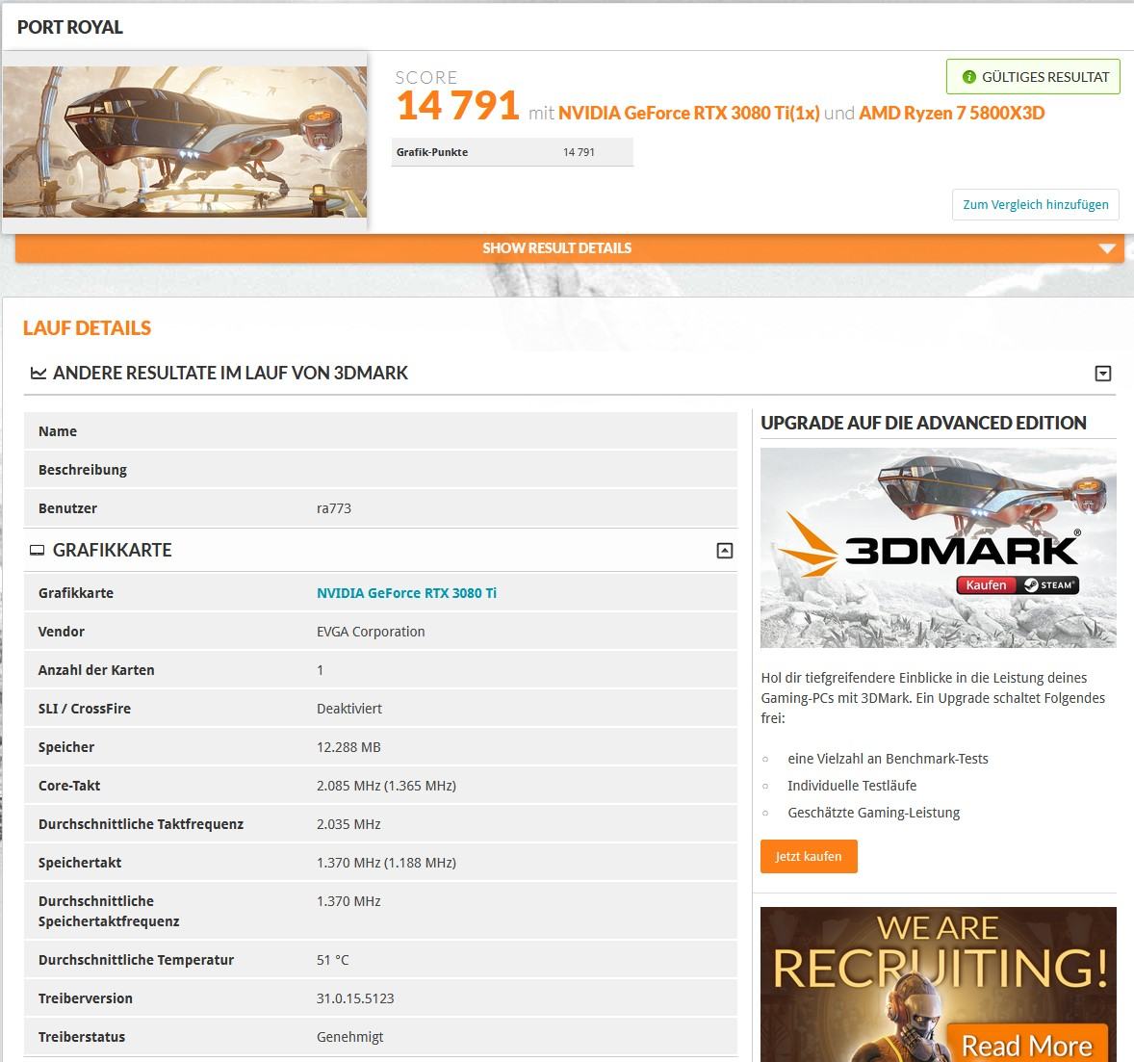Click the Beschreibung row label
Screen dimensions: 1134x1062
click(x=83, y=470)
